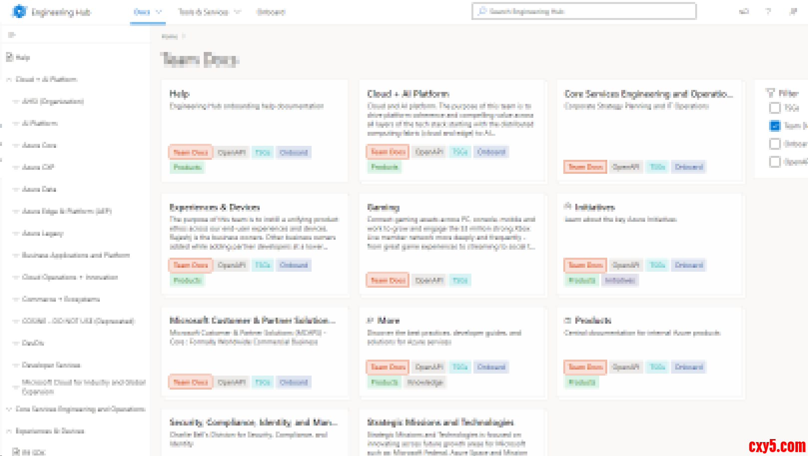Screen dimensions: 808x456
Task: Click the rightmost icon in the top header
Action: click(x=793, y=11)
